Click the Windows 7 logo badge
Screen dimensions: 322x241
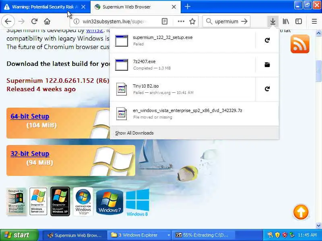tap(109, 202)
